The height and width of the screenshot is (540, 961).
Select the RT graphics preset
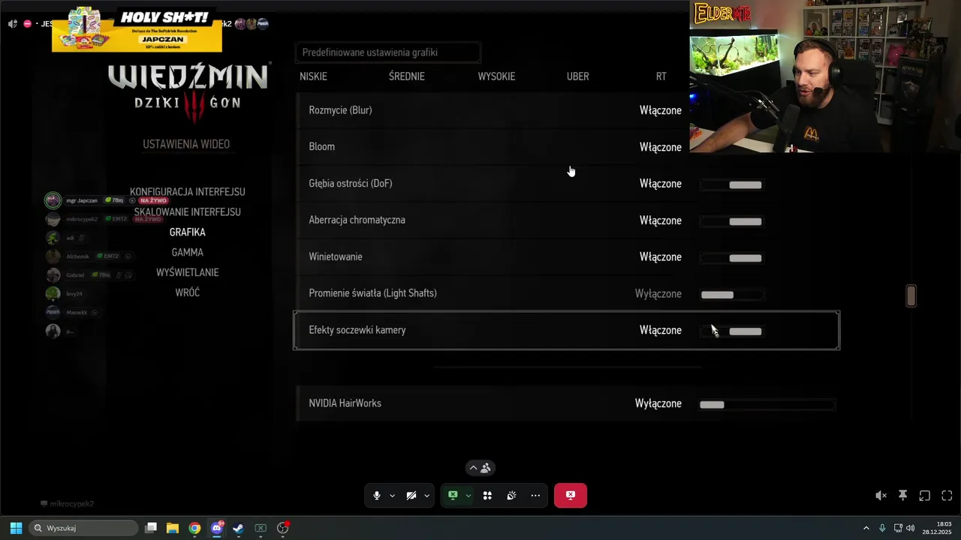tap(661, 76)
